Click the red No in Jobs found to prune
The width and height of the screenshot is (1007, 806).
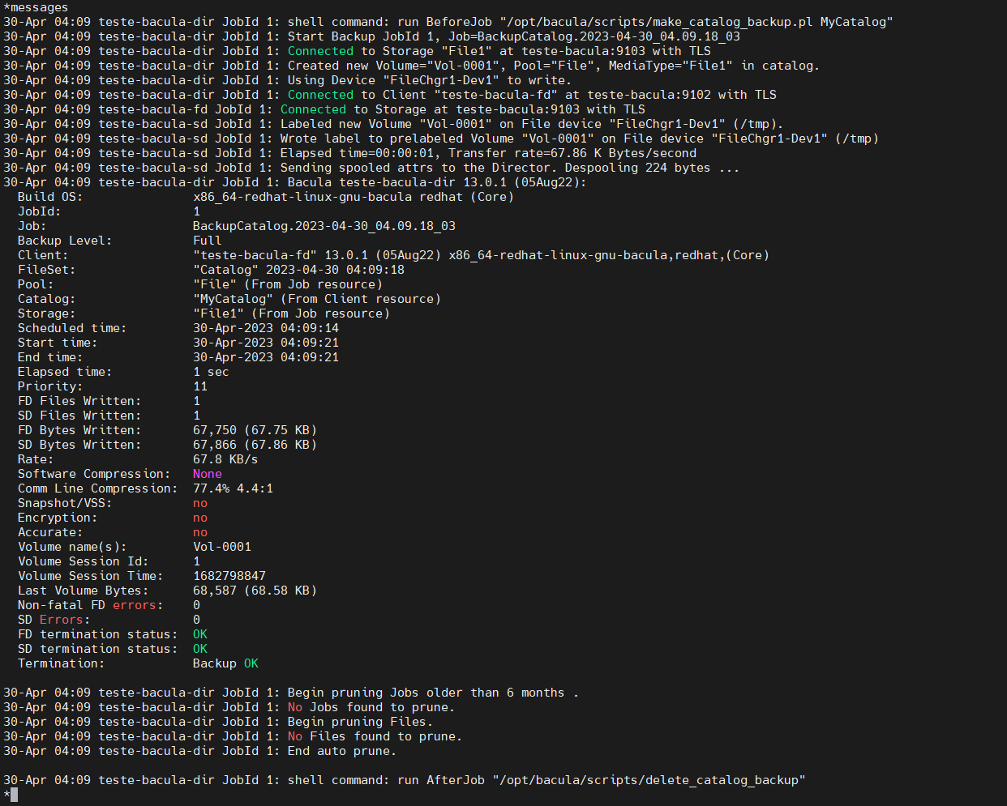tap(295, 707)
